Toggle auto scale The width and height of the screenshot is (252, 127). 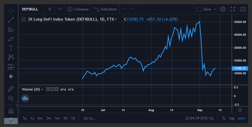tap(241, 118)
